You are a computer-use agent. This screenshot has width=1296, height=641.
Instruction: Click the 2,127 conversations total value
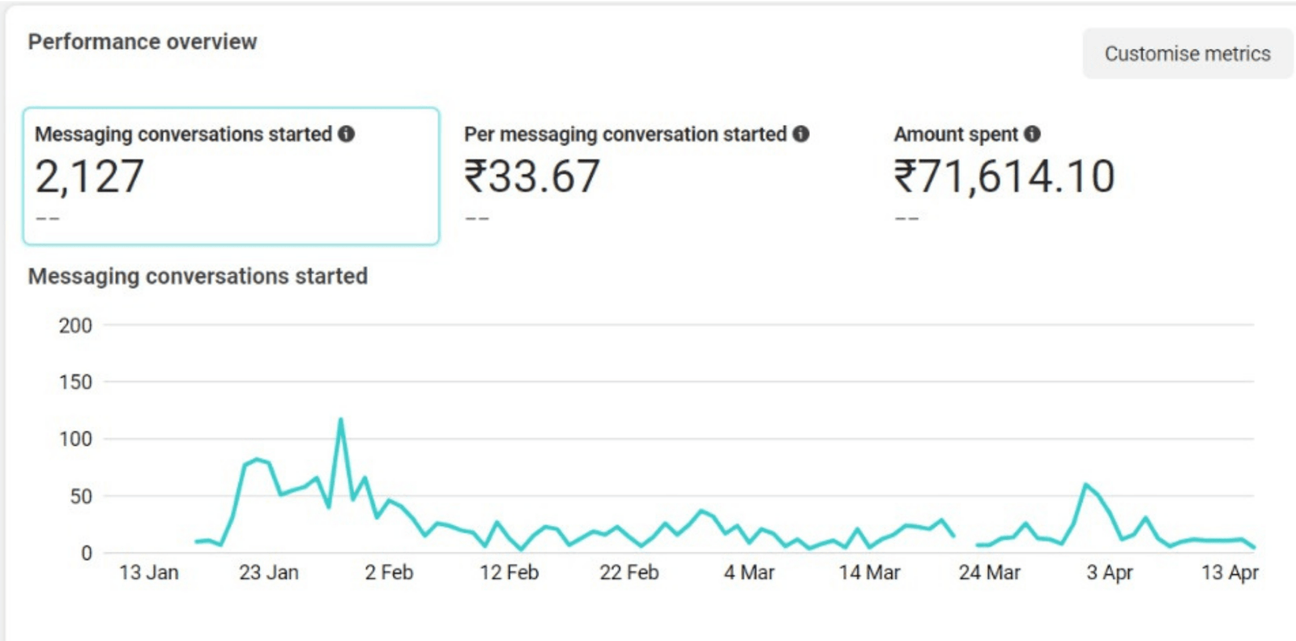(89, 176)
